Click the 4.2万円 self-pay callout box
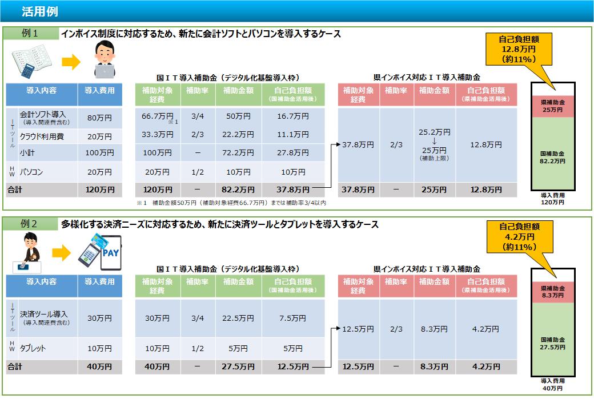 pyautogui.click(x=517, y=237)
